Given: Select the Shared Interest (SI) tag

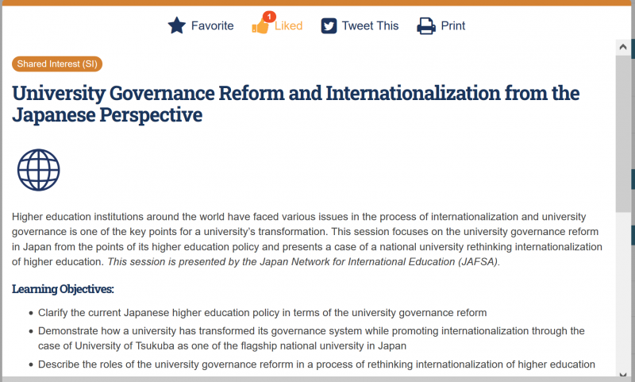Looking at the screenshot, I should (x=57, y=64).
